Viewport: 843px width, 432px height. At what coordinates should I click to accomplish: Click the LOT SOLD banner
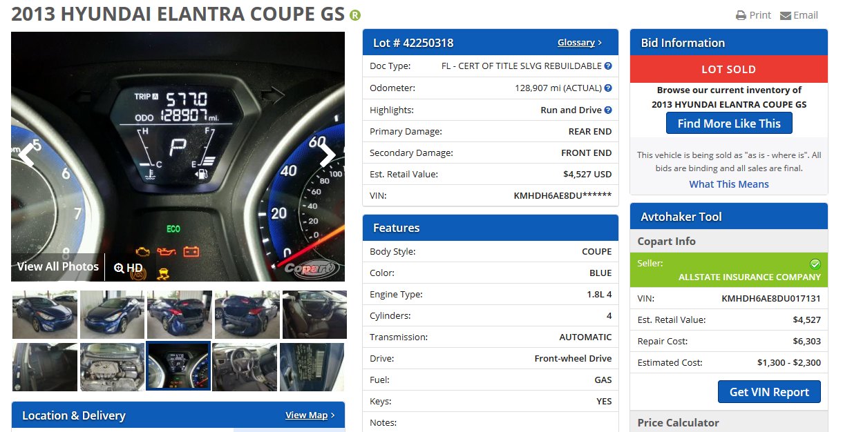point(729,69)
